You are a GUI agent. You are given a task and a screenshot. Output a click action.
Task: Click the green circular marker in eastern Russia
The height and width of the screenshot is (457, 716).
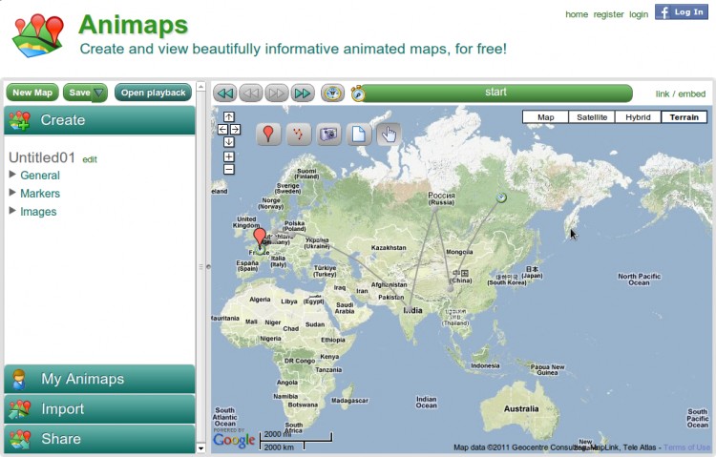click(501, 197)
